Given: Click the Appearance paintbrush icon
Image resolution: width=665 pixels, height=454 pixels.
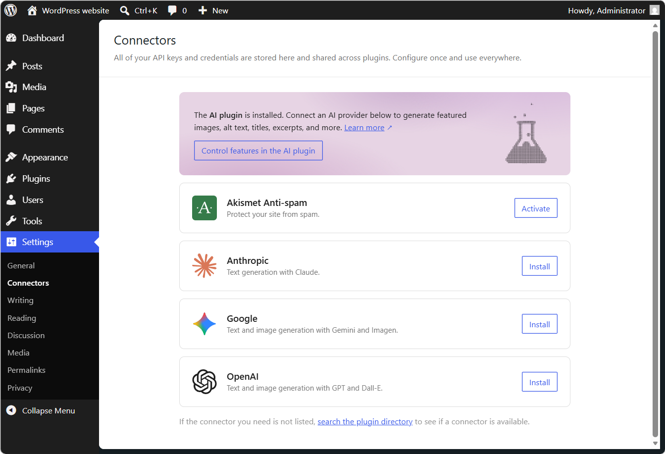Looking at the screenshot, I should tap(11, 157).
